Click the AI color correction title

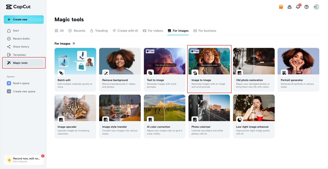pos(158,127)
